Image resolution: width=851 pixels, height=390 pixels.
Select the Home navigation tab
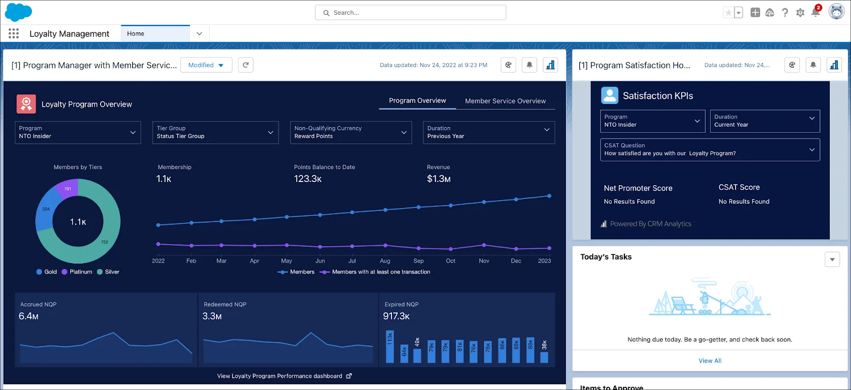pos(155,33)
